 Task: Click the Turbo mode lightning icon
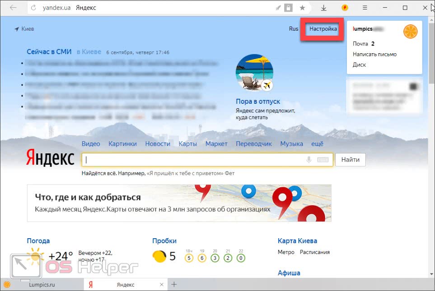click(345, 8)
